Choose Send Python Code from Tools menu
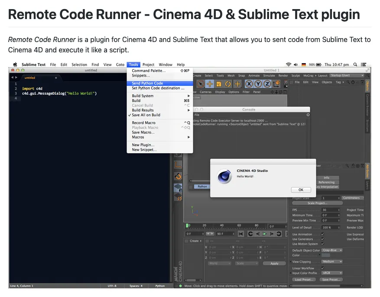Viewport: 380px width, 297px height. [x=147, y=83]
